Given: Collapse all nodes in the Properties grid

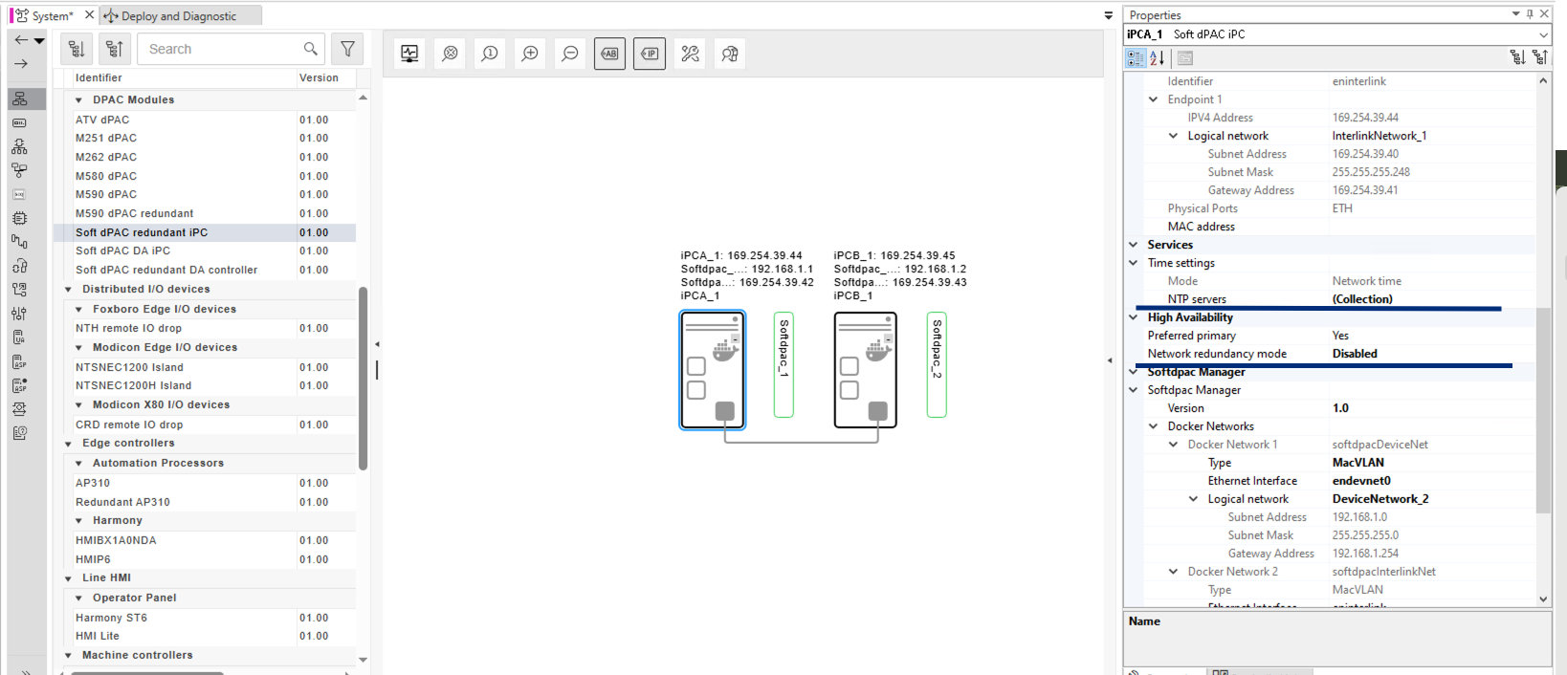Looking at the screenshot, I should (1539, 57).
